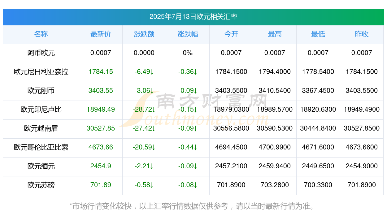Click opening value 4694.4500

231,147
